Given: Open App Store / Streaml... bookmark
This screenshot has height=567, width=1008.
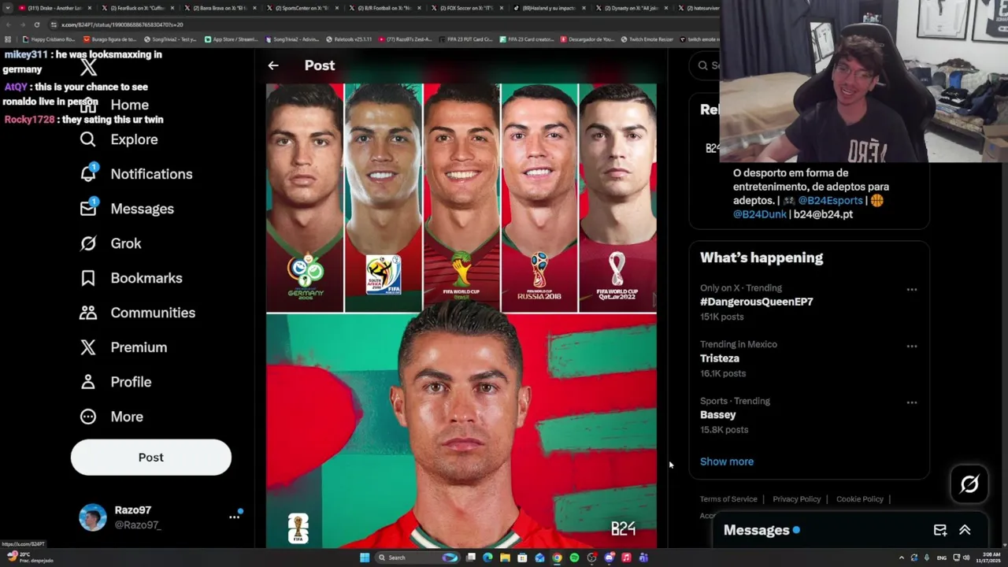Looking at the screenshot, I should 232,39.
